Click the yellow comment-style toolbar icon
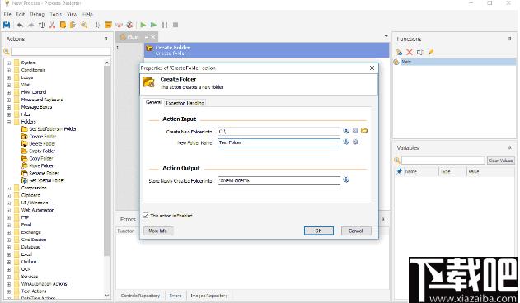Image resolution: width=520 pixels, height=303 pixels. pyautogui.click(x=108, y=25)
